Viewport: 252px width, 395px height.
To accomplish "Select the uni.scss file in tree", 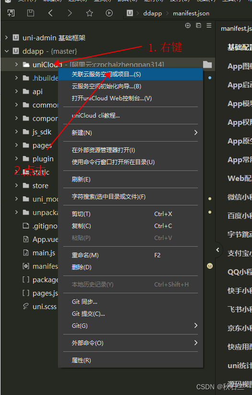I will [x=45, y=307].
